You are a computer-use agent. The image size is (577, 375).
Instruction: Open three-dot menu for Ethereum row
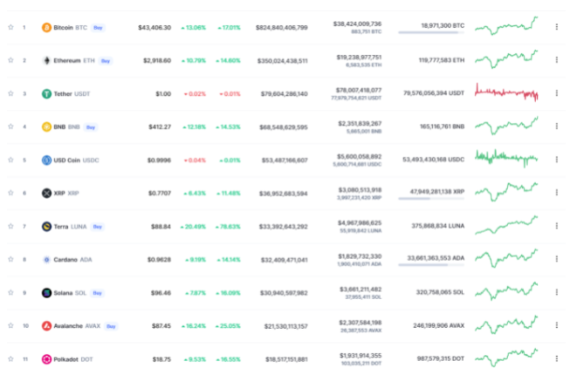tap(556, 59)
